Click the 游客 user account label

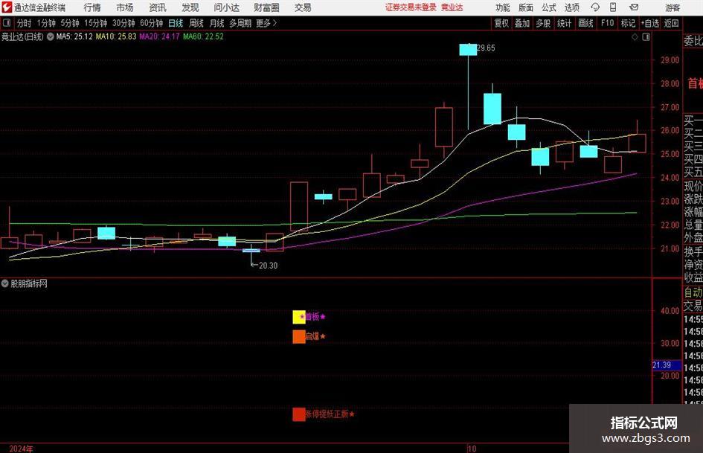coord(672,7)
